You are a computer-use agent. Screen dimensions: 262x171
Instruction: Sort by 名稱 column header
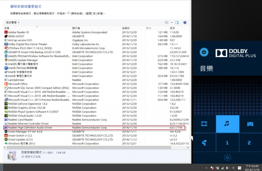coord(7,28)
